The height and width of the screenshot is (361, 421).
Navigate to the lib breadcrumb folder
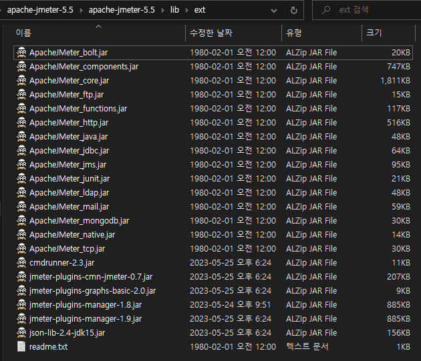(174, 10)
